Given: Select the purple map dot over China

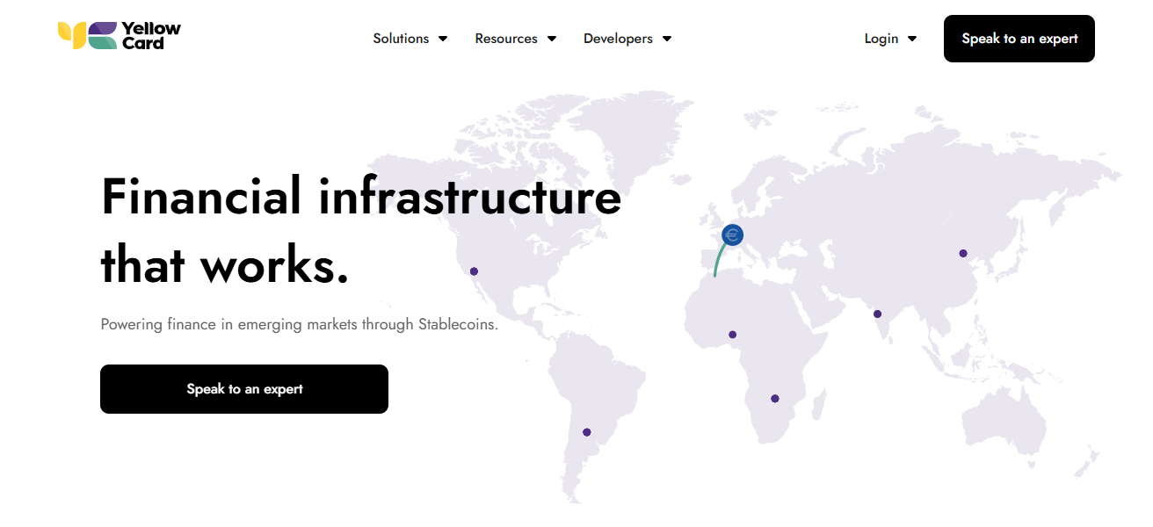Looking at the screenshot, I should pyautogui.click(x=963, y=254).
